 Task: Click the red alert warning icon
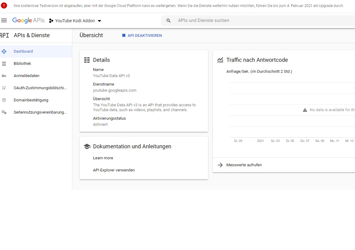pos(4,6)
